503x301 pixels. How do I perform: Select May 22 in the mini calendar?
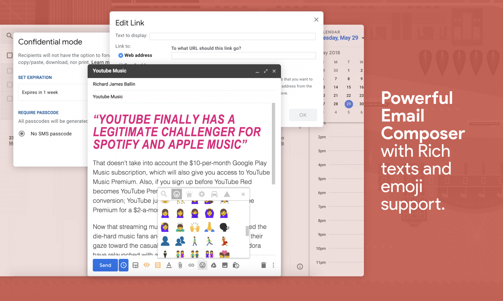[349, 95]
